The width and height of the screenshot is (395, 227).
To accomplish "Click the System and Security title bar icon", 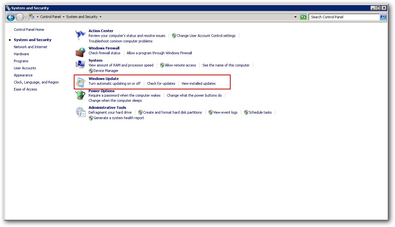I will point(8,8).
